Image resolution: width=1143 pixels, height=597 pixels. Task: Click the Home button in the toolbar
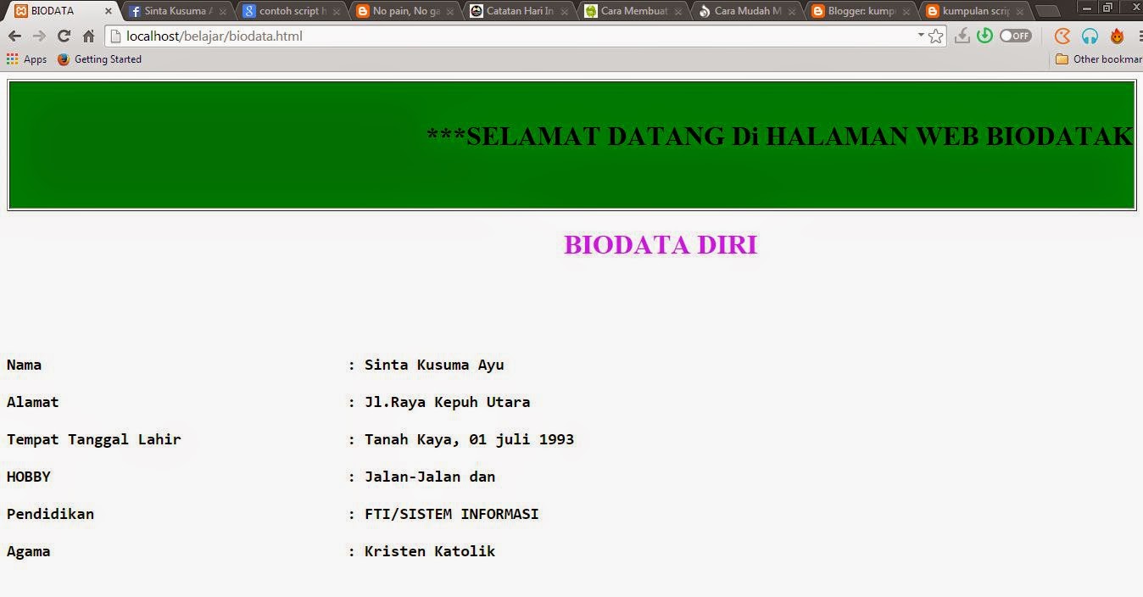tap(87, 36)
